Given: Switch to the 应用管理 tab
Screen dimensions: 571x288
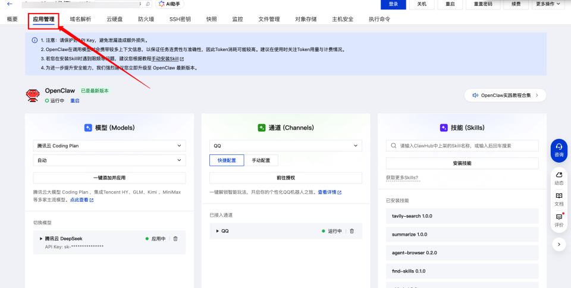Looking at the screenshot, I should (x=43, y=19).
